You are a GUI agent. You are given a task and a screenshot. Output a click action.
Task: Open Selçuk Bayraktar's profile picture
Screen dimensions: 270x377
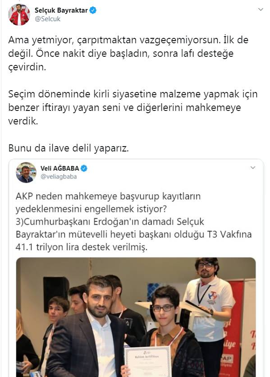19,14
